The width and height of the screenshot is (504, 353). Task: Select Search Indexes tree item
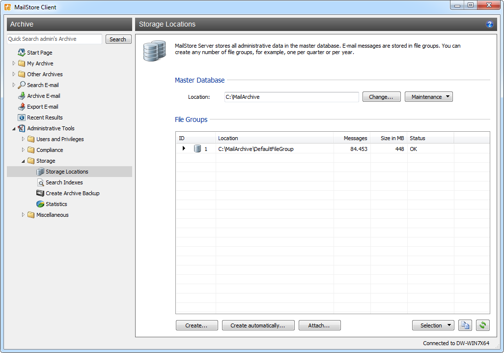64,182
